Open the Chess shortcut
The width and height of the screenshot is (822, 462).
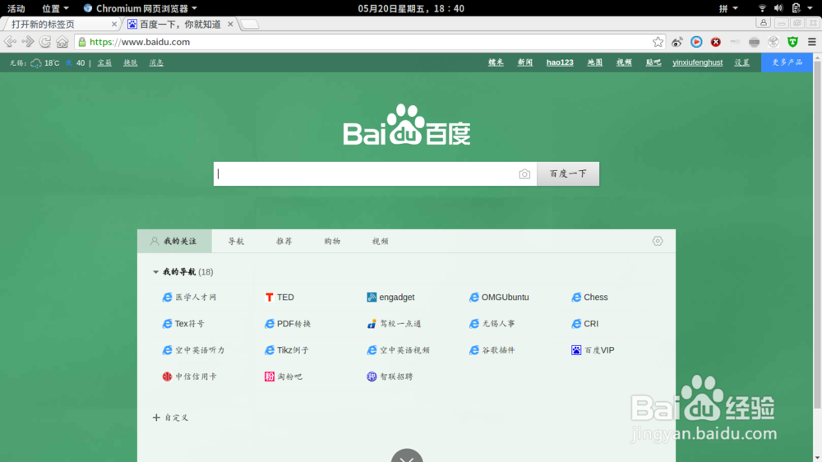(x=589, y=298)
